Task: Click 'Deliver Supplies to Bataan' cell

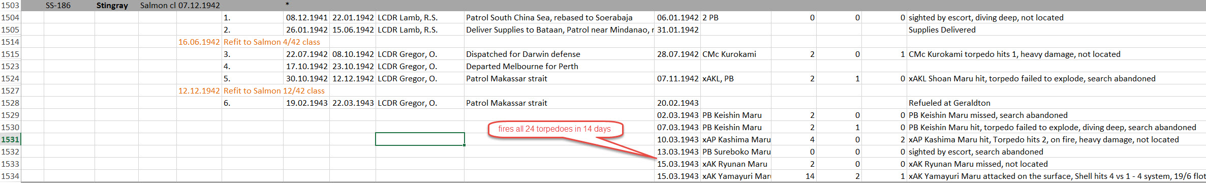Action: coord(560,29)
